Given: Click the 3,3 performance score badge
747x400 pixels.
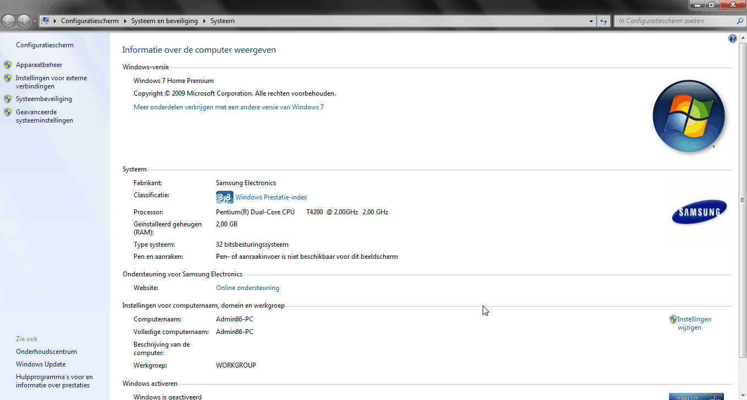Looking at the screenshot, I should tap(225, 197).
